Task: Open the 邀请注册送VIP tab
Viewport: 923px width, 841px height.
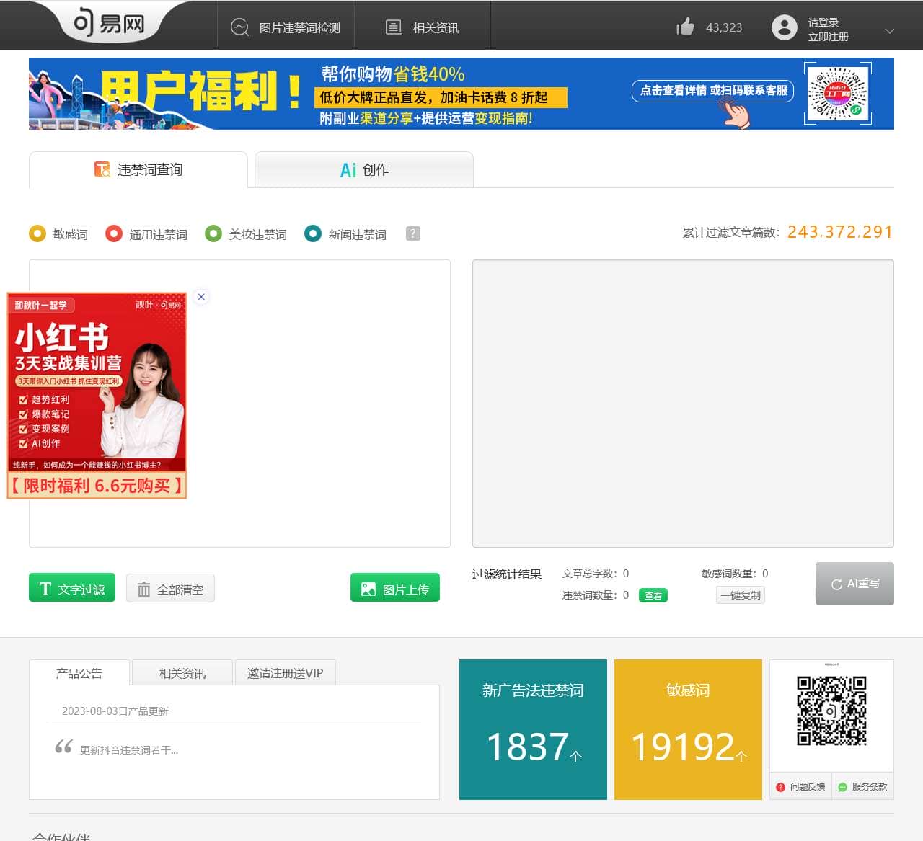Action: (x=285, y=672)
